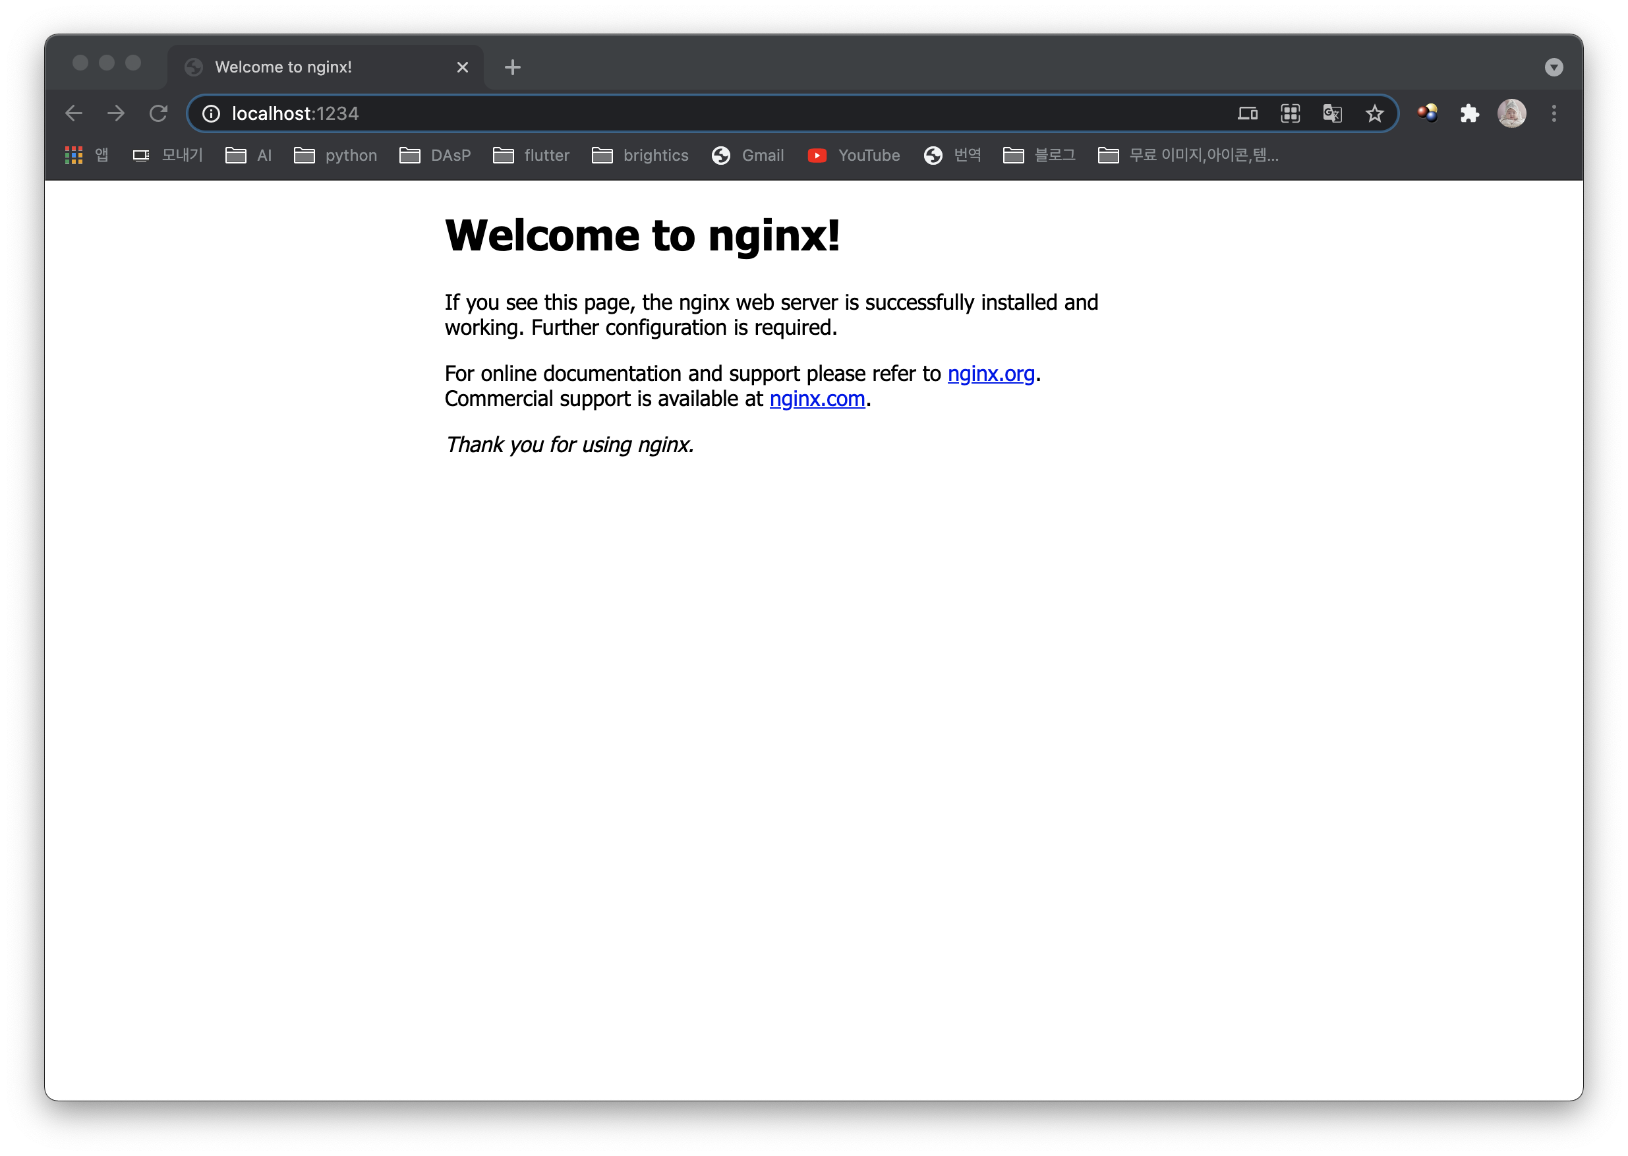Image resolution: width=1628 pixels, height=1156 pixels.
Task: Click the QR code icon in address bar
Action: pyautogui.click(x=1290, y=113)
